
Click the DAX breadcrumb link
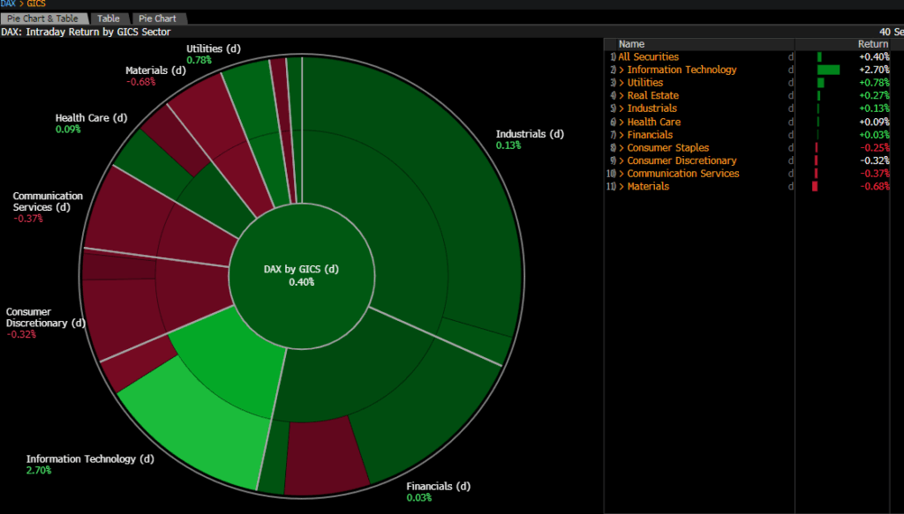(x=9, y=4)
